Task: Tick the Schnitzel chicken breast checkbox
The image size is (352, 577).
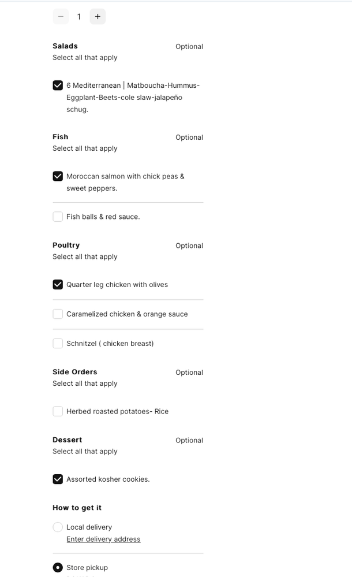Action: coord(58,344)
